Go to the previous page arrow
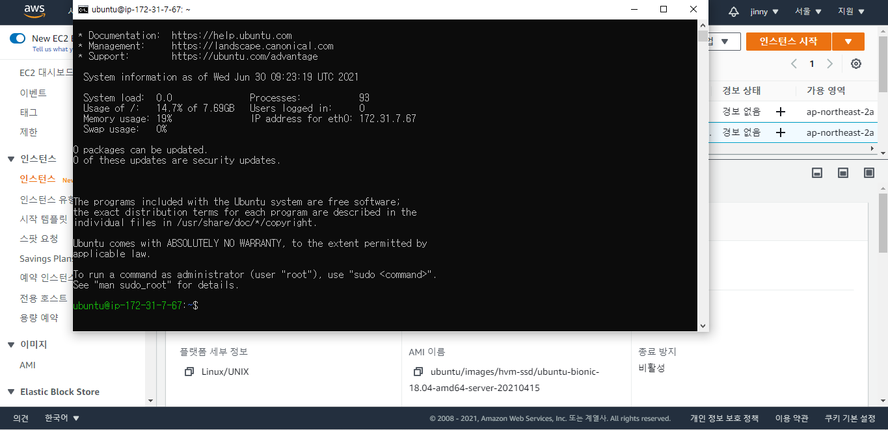The height and width of the screenshot is (430, 888). click(794, 64)
